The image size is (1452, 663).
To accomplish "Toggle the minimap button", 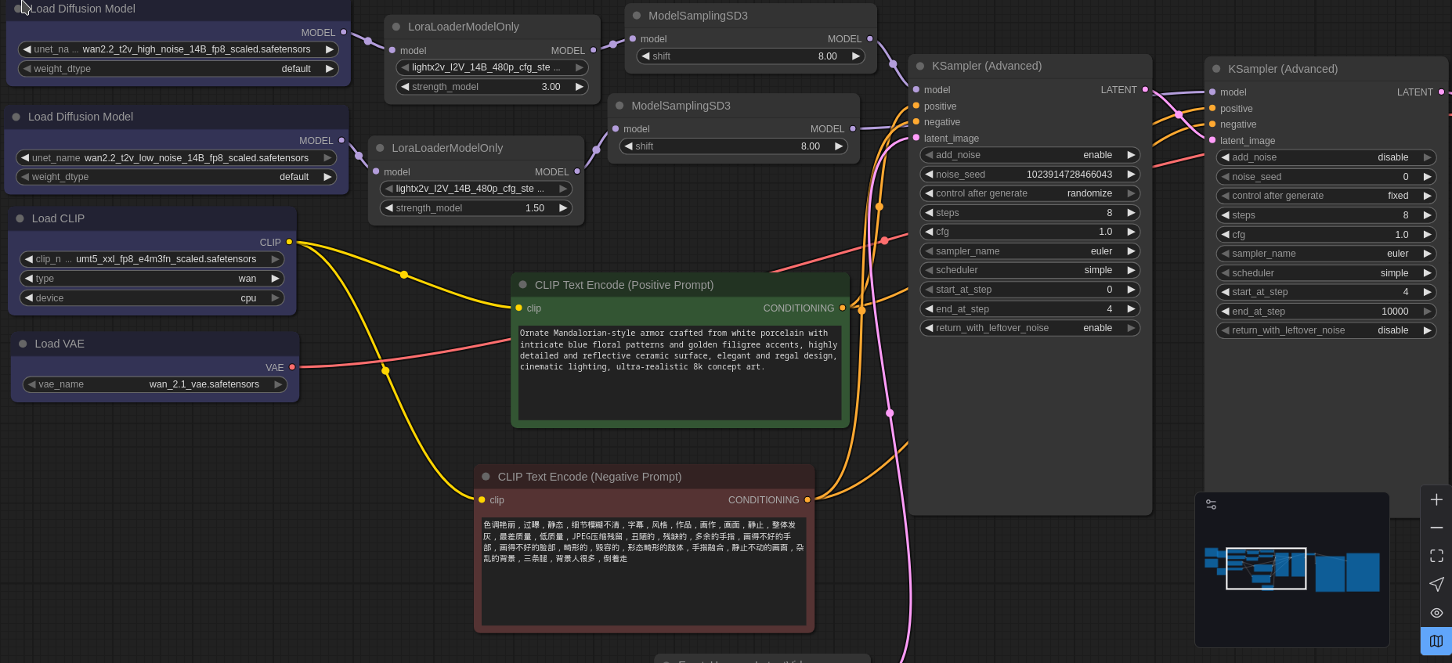I will 1436,641.
